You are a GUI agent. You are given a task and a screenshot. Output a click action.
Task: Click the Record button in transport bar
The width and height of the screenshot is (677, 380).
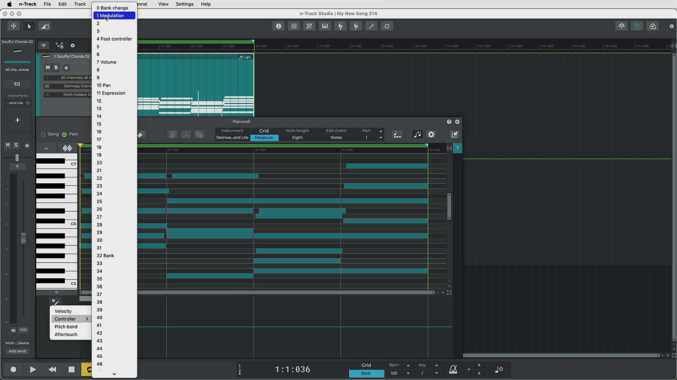(14, 369)
